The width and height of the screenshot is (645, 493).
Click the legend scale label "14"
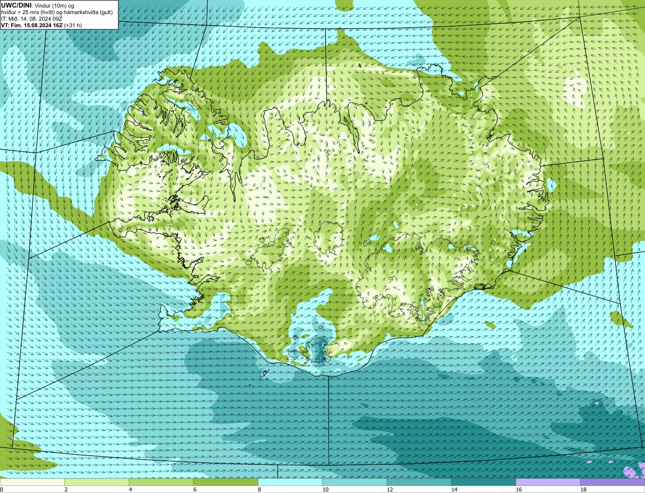tap(455, 489)
